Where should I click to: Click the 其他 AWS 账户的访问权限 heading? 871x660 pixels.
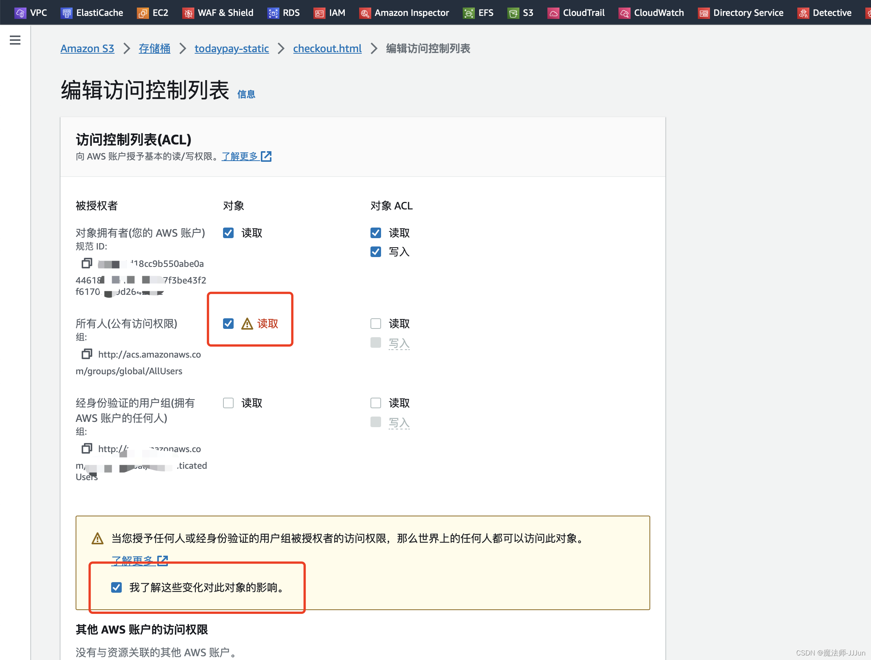point(142,629)
